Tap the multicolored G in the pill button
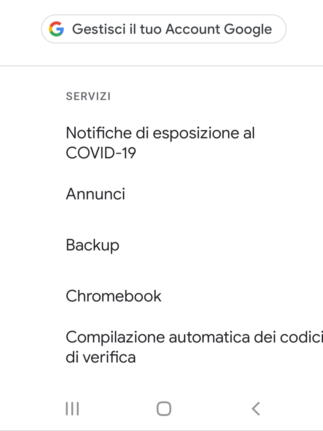323x431 pixels. tap(56, 29)
